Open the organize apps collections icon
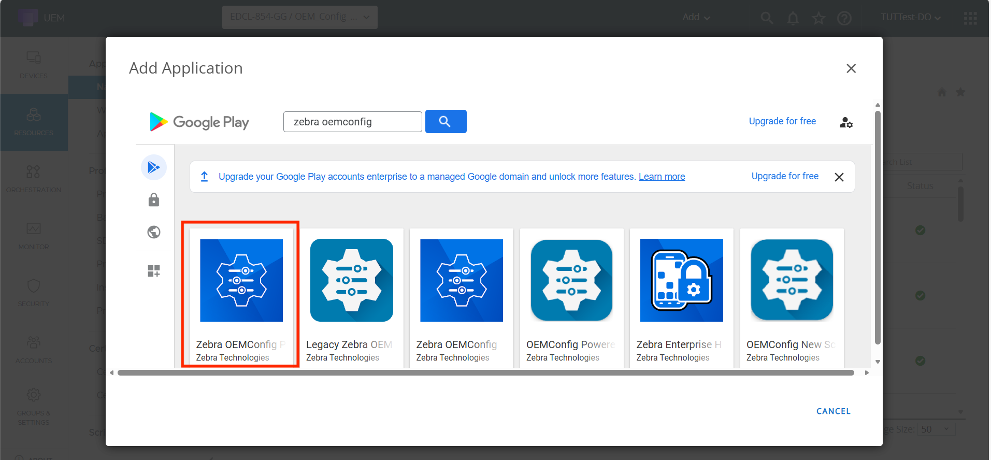The height and width of the screenshot is (460, 991). click(x=154, y=271)
